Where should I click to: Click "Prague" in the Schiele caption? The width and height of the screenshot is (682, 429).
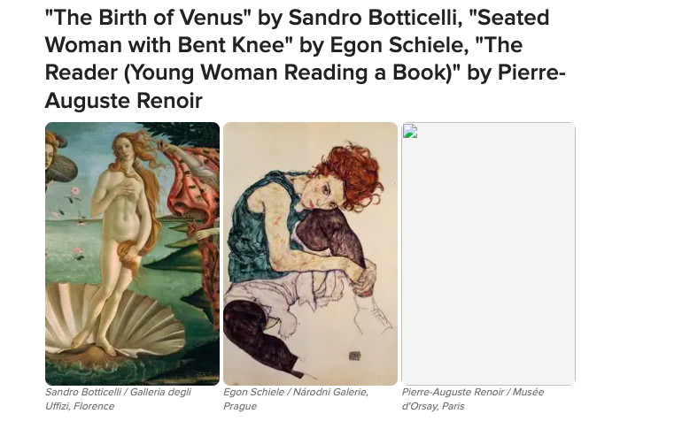click(x=240, y=406)
